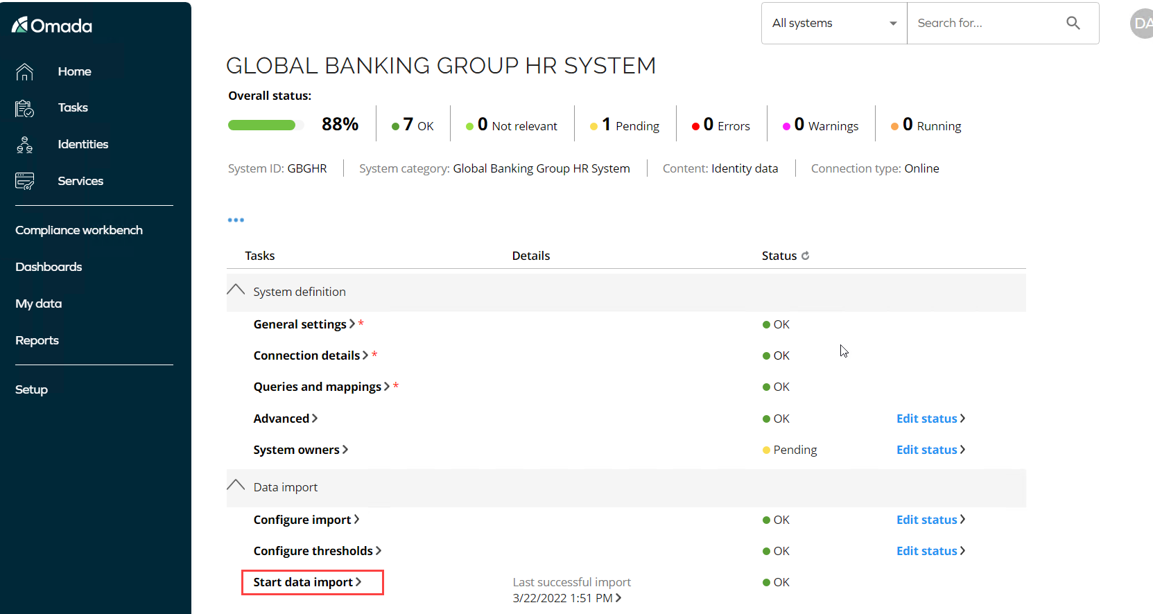Click the Content Identity data text
Viewport: 1153px width, 614px height.
point(720,168)
